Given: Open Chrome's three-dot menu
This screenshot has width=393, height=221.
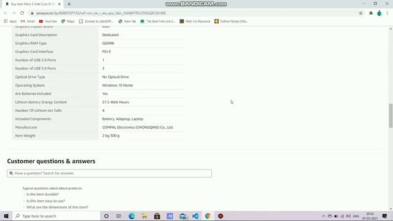Looking at the screenshot, I should 387,13.
